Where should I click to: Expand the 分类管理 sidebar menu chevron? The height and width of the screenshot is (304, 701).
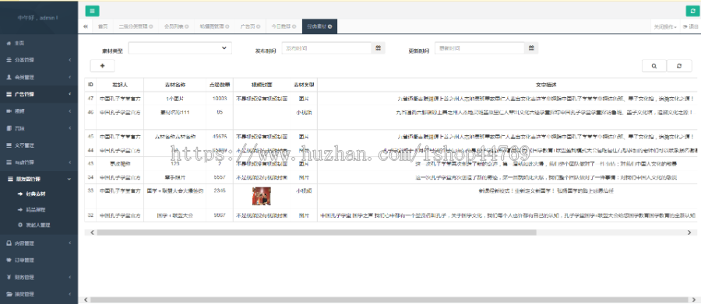70,60
